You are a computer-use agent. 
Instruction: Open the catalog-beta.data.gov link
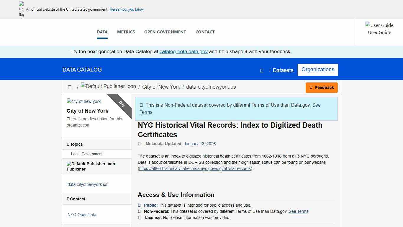click(x=184, y=51)
